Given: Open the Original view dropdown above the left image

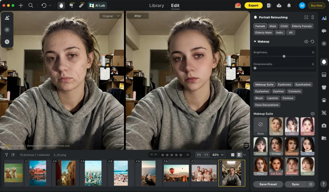Looking at the screenshot, I should (x=110, y=16).
